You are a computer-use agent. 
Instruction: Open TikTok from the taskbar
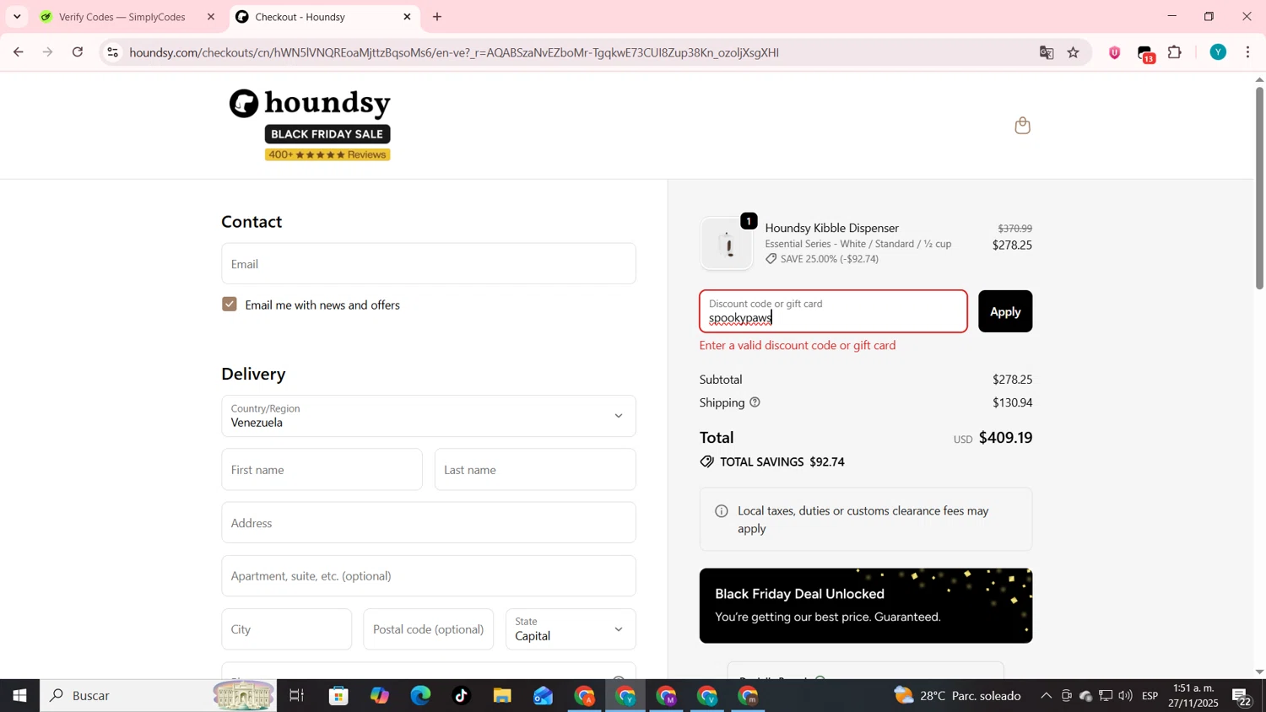click(462, 696)
